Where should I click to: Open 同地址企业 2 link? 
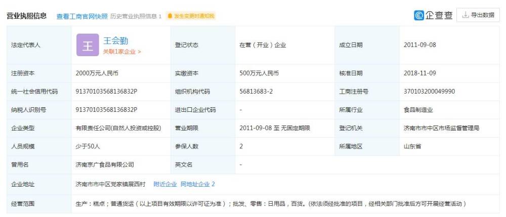(197, 185)
